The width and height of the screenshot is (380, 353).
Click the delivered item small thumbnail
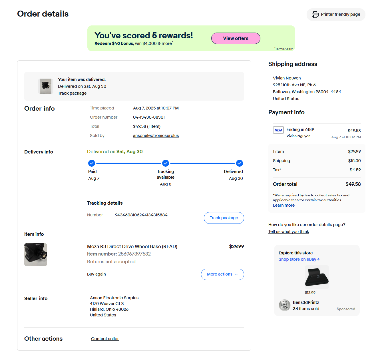click(46, 86)
